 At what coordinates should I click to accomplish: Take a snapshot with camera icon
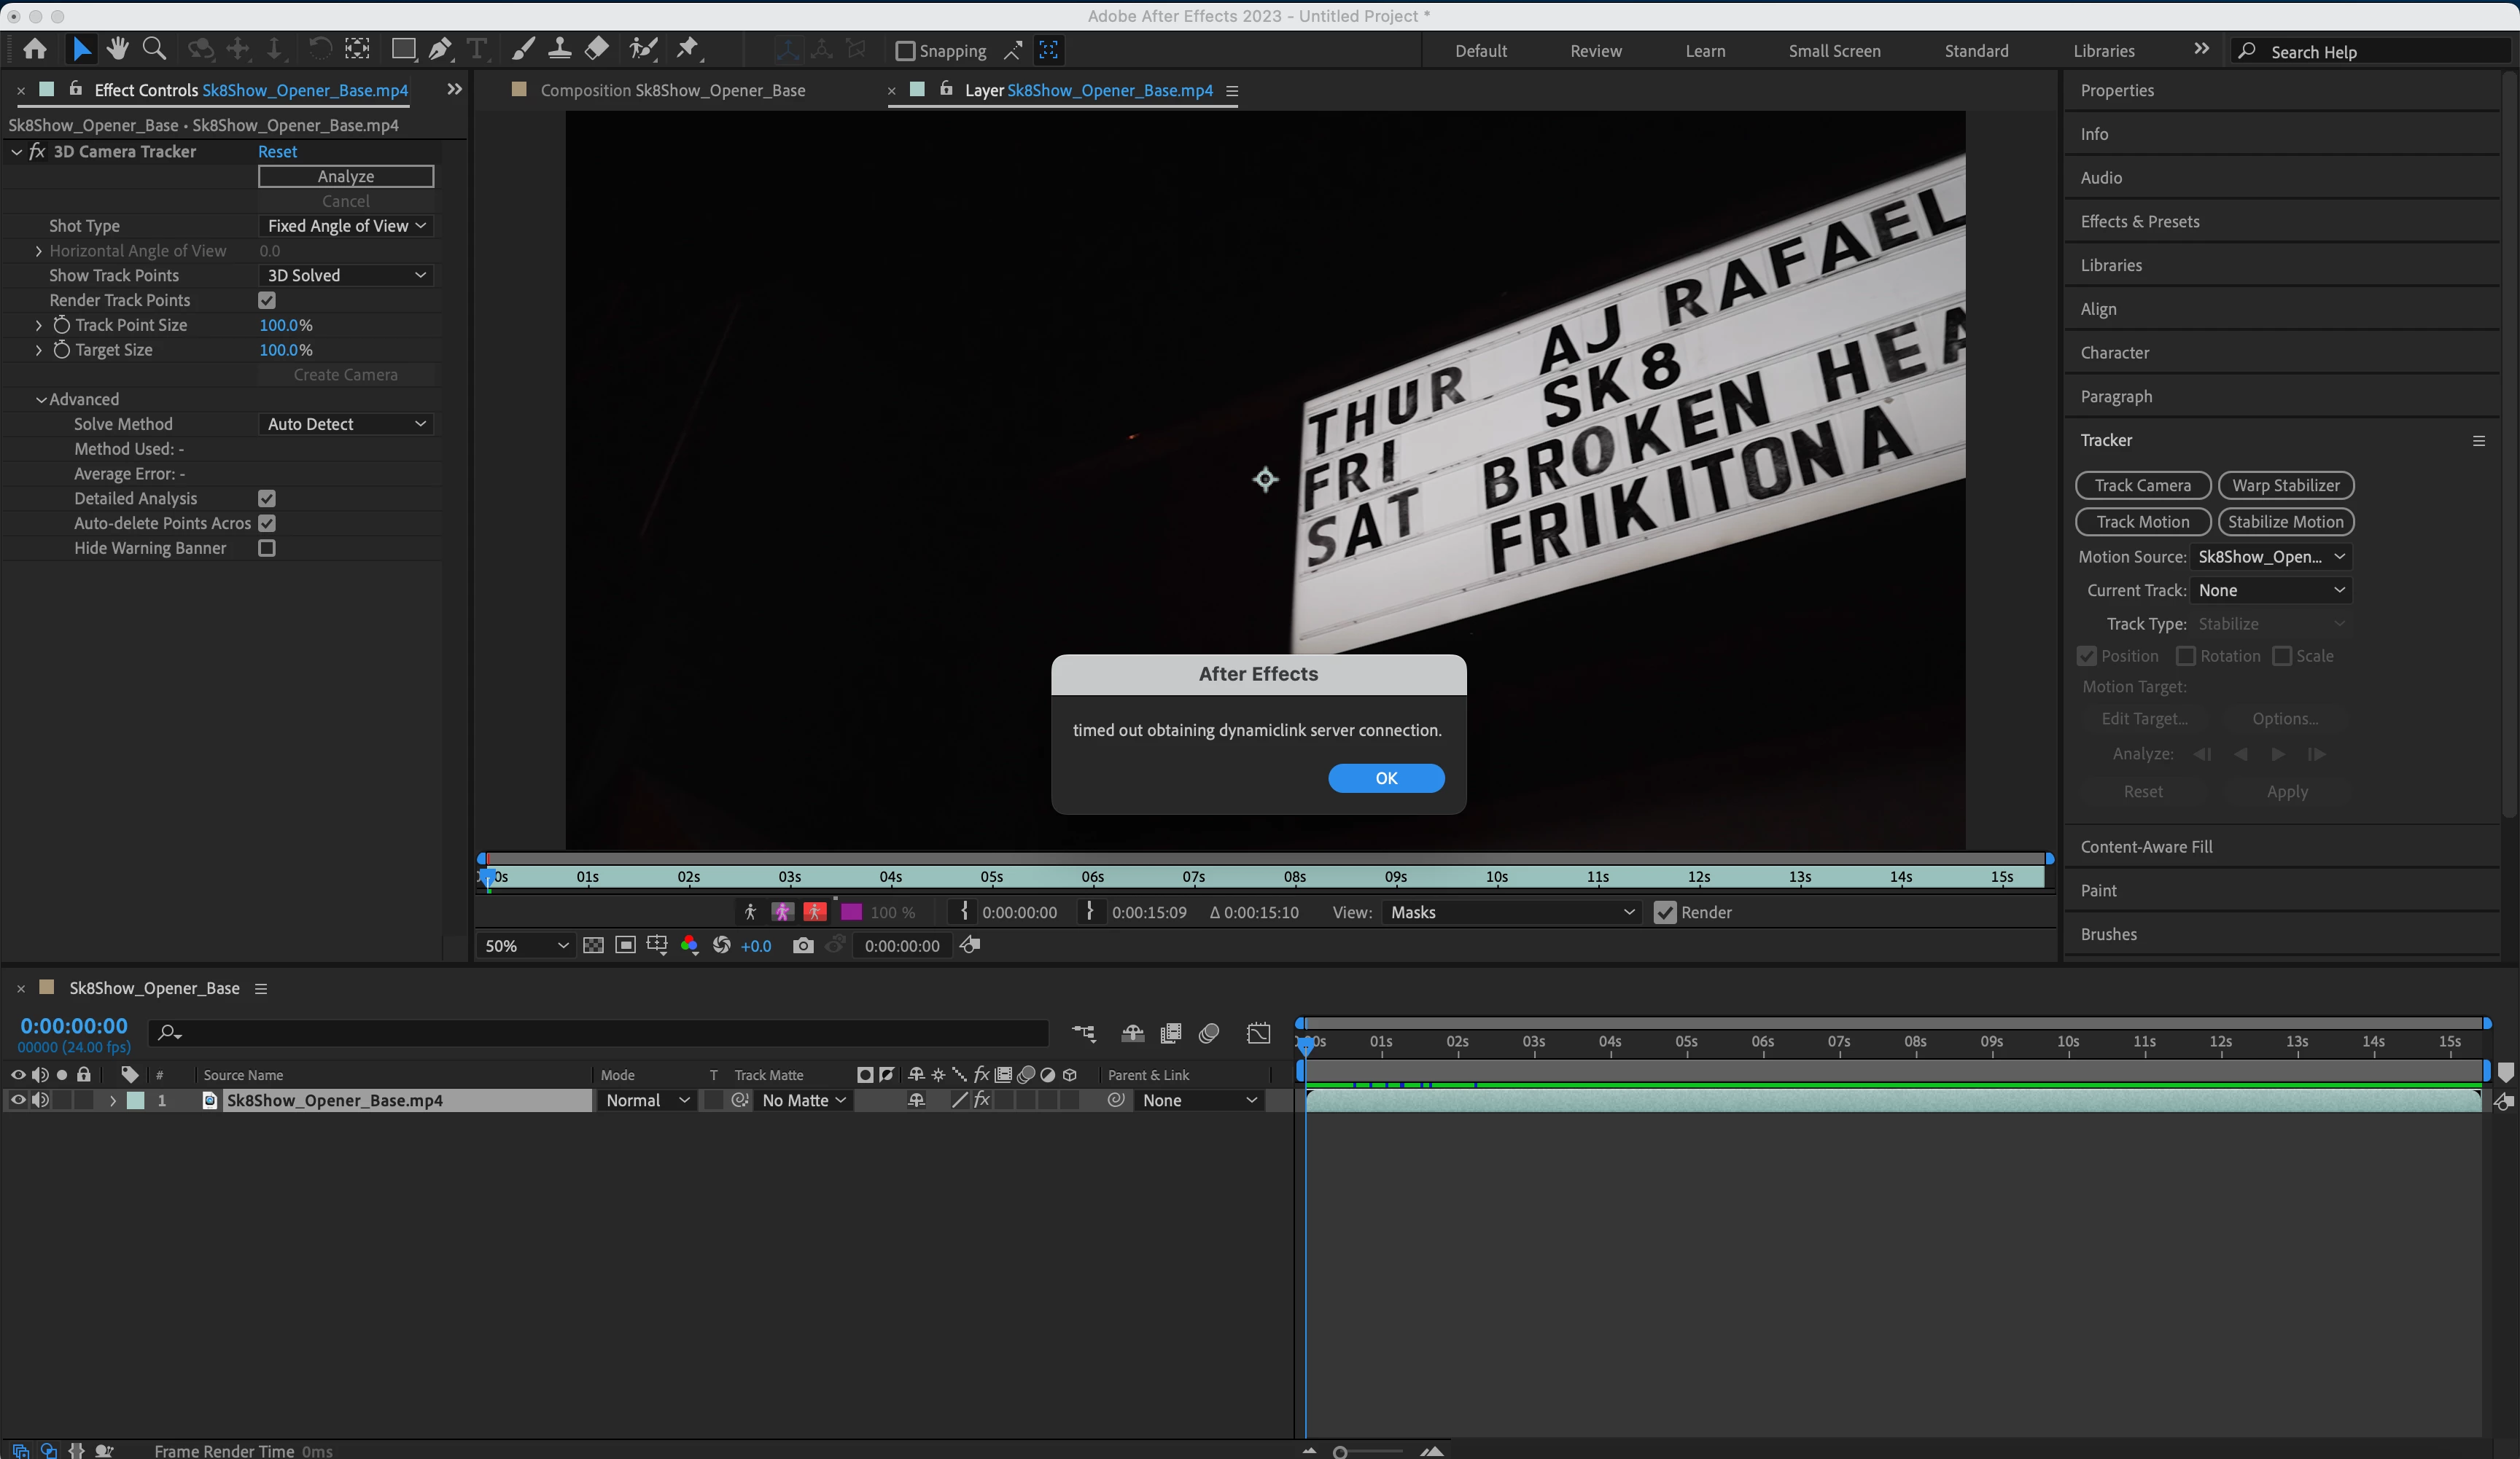point(802,945)
